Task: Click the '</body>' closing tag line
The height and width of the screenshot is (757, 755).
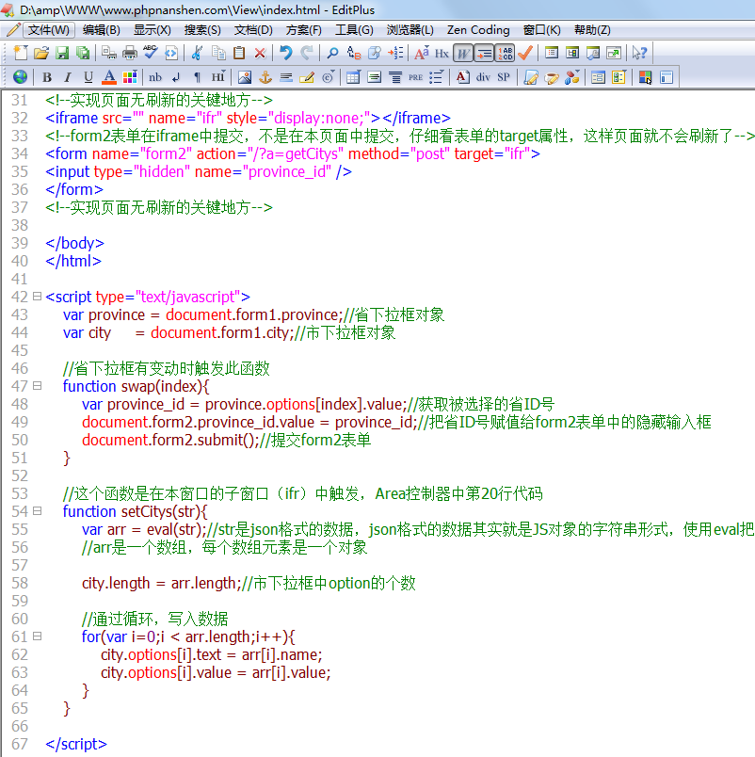Action: 74,243
